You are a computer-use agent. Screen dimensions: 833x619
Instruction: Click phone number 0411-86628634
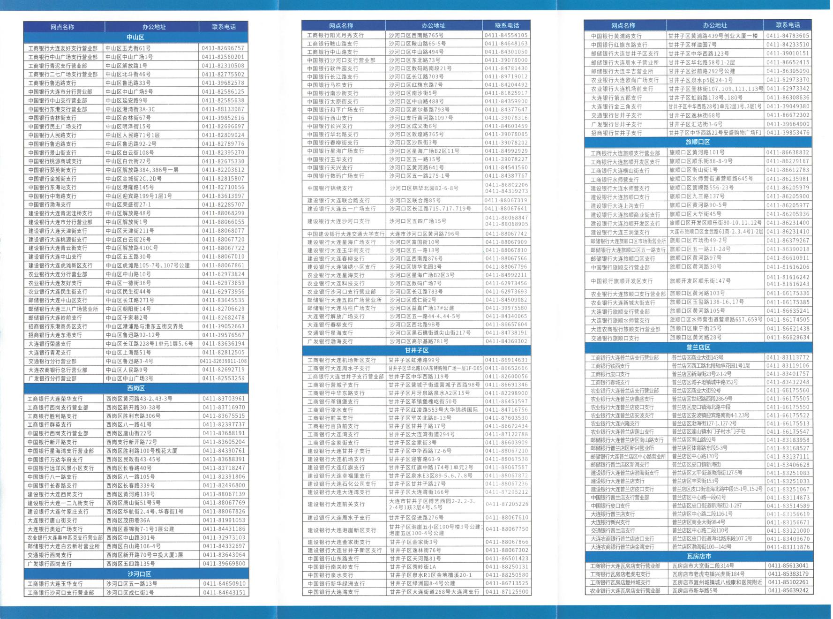(x=788, y=338)
